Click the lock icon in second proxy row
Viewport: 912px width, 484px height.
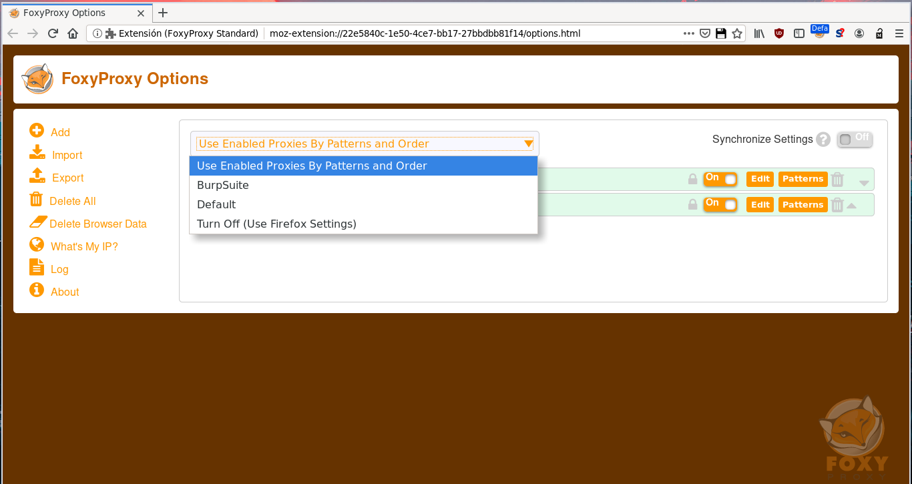[x=692, y=205]
